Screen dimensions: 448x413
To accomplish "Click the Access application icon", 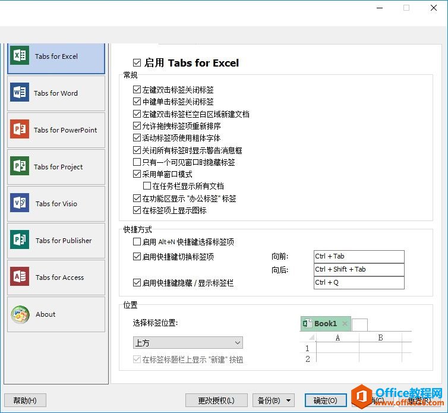I will coord(20,276).
